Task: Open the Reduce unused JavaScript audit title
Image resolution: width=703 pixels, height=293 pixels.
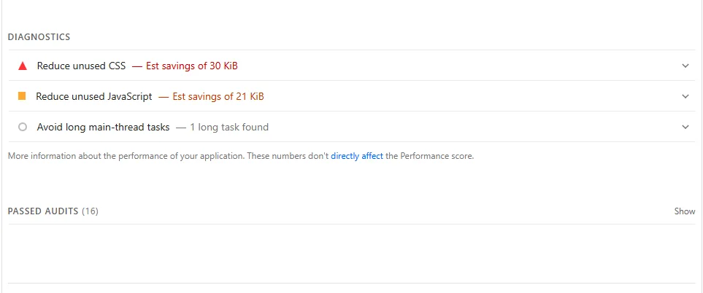Action: coord(94,97)
